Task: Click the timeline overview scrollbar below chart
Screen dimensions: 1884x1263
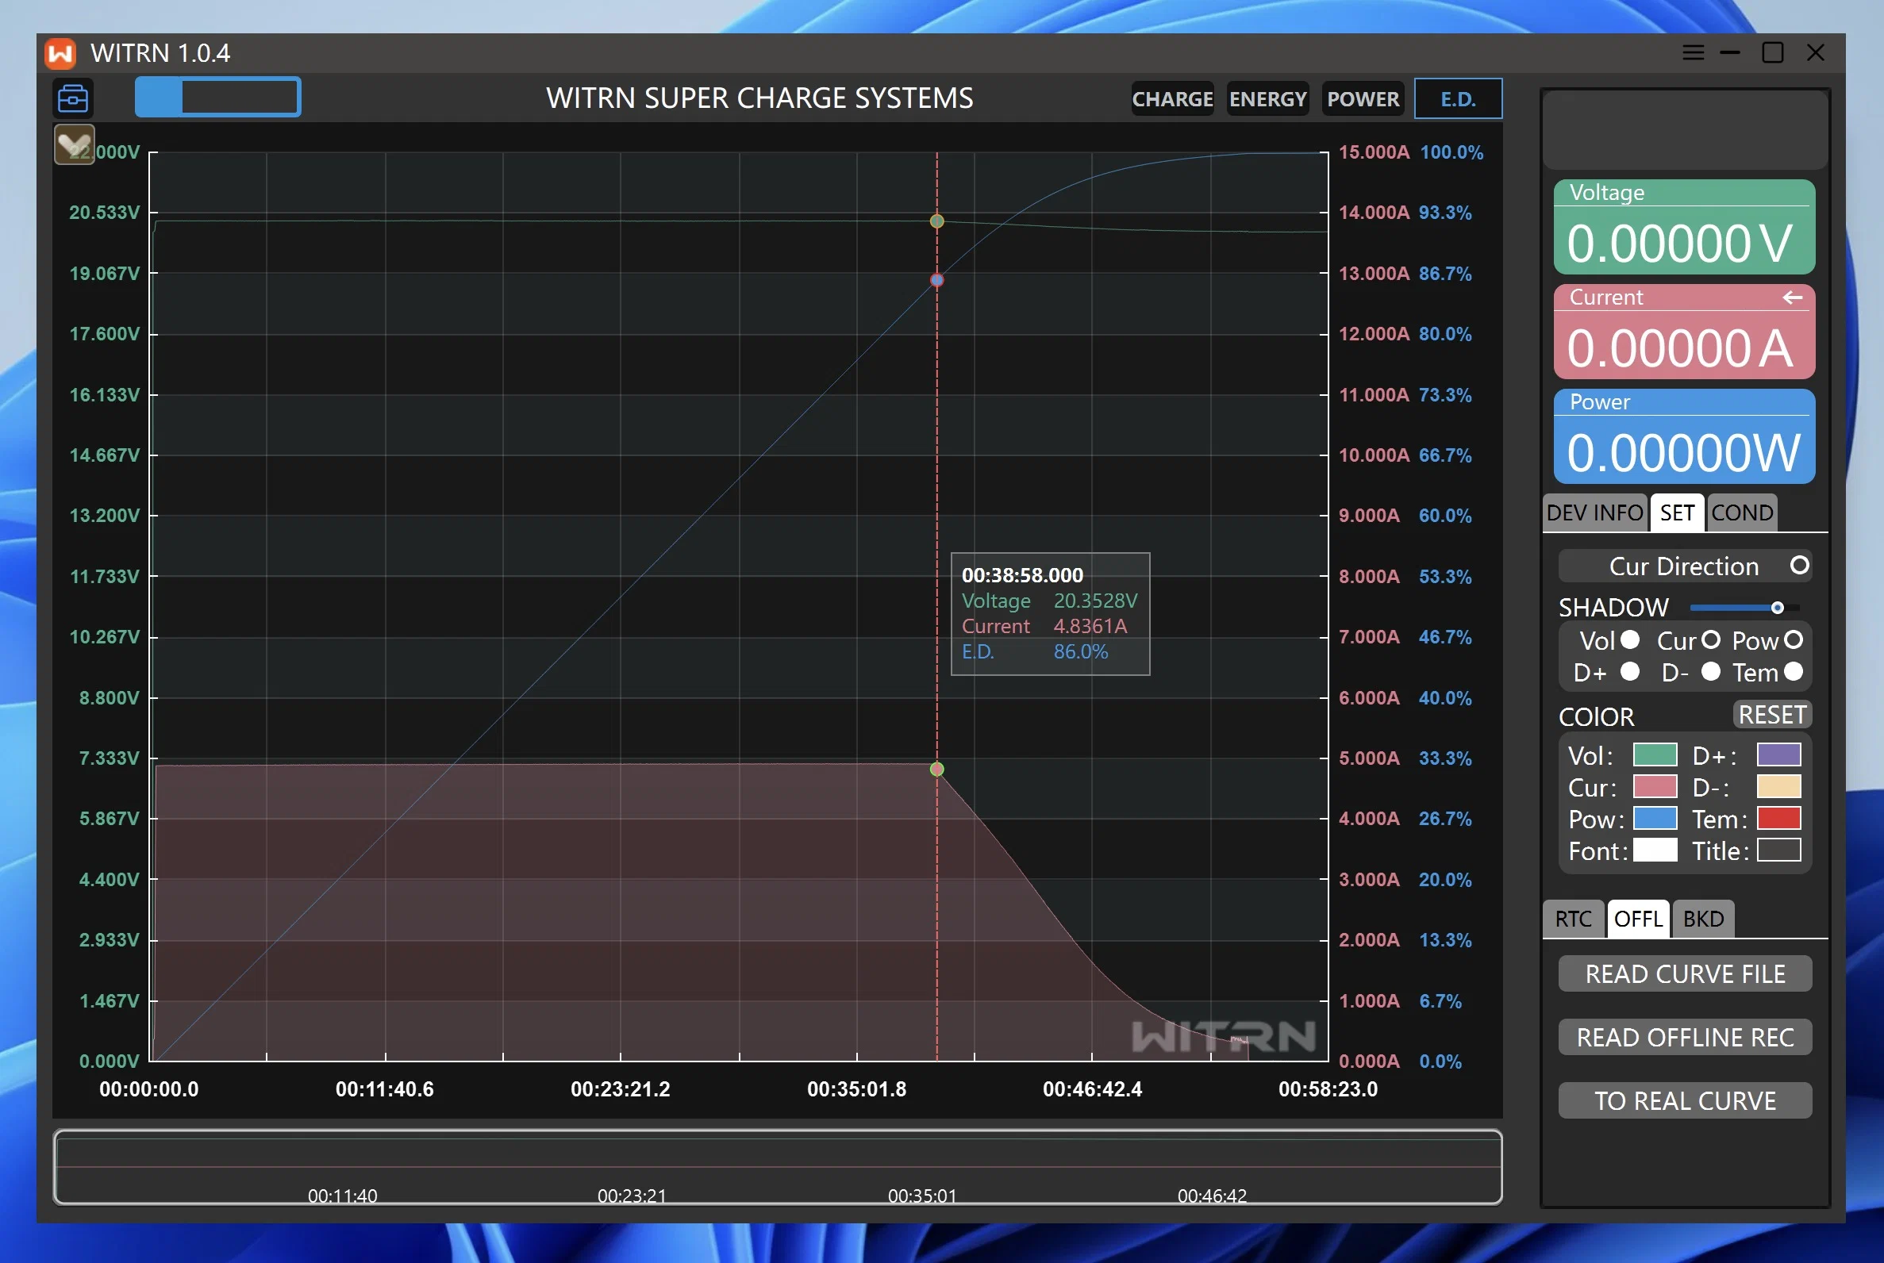Action: [x=778, y=1167]
